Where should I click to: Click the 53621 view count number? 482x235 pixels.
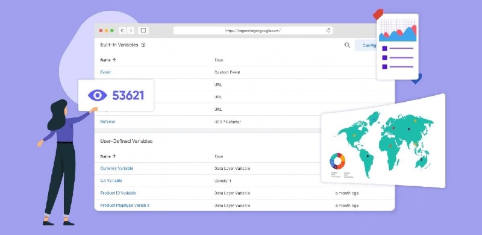click(x=128, y=95)
